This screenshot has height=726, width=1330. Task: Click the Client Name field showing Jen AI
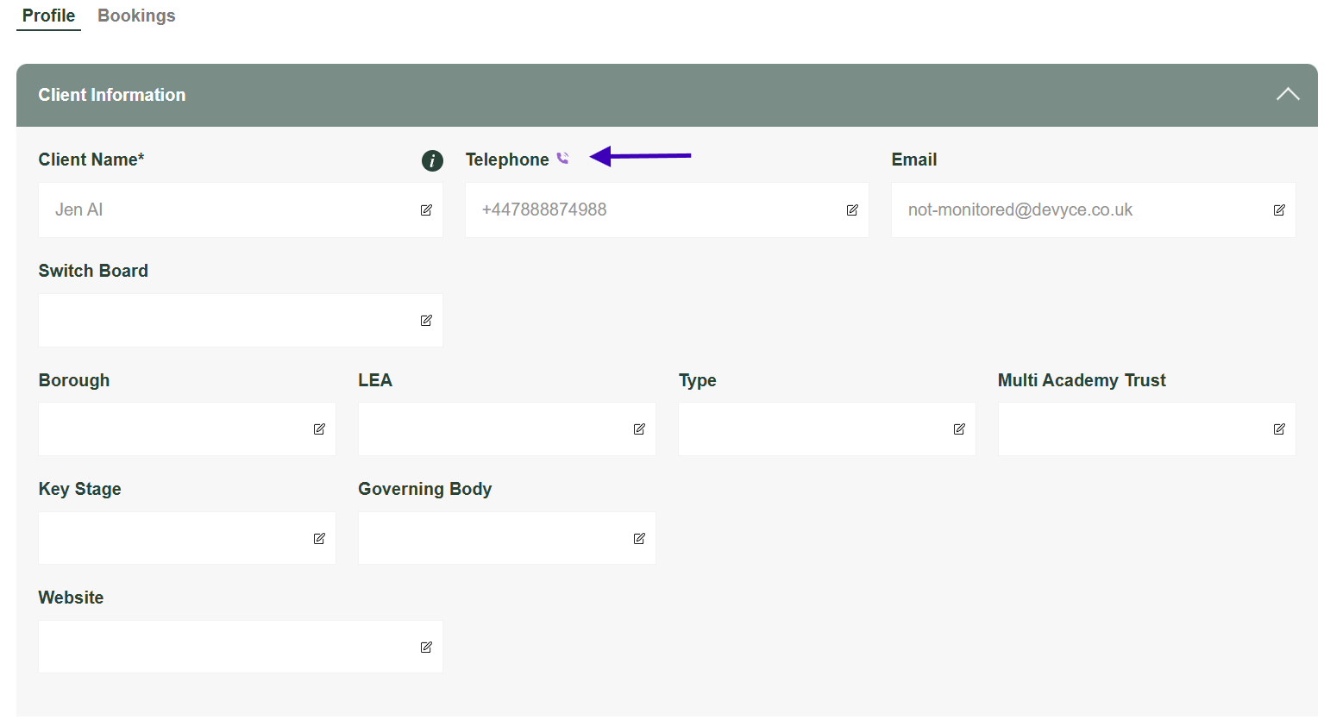click(x=241, y=210)
